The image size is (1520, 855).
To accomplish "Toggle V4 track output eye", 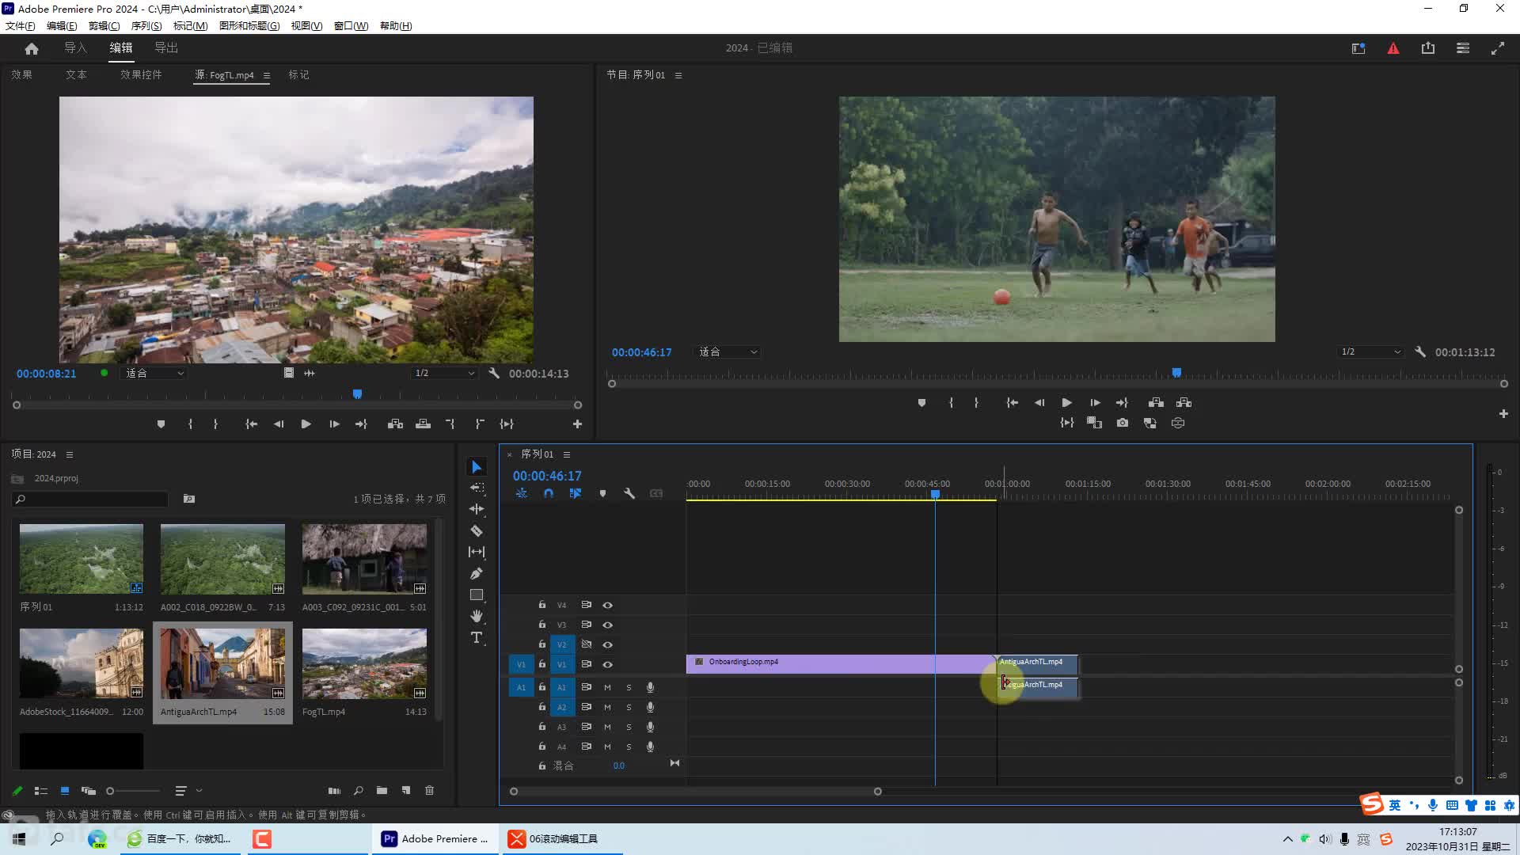I will point(608,605).
